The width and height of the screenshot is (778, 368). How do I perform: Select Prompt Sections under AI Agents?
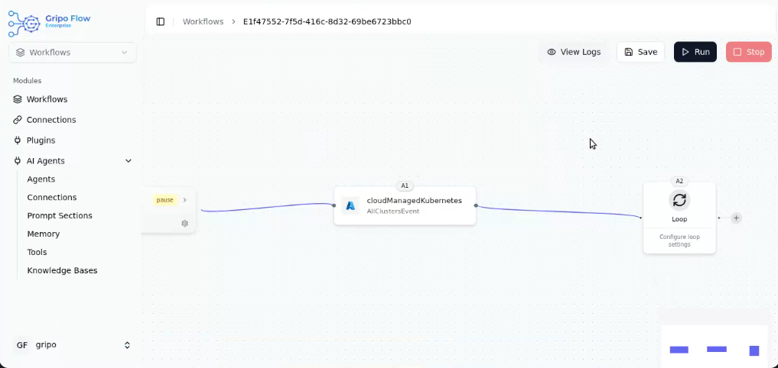click(60, 215)
